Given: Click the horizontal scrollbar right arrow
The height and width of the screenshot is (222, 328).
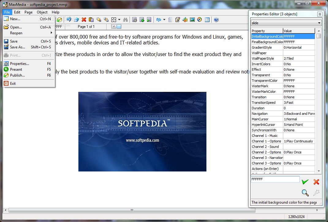Looking at the screenshot, I should [x=317, y=210].
